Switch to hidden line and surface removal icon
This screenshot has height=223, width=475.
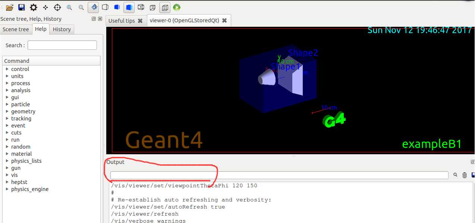pos(117,7)
